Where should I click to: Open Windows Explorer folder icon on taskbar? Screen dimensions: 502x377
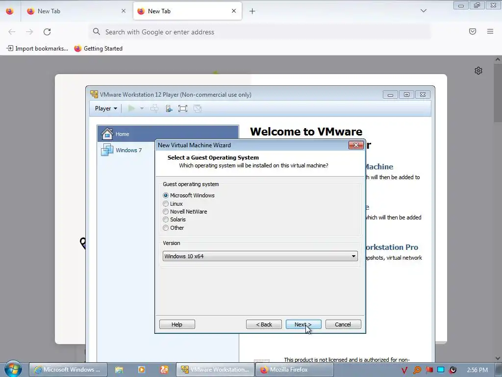(x=119, y=370)
